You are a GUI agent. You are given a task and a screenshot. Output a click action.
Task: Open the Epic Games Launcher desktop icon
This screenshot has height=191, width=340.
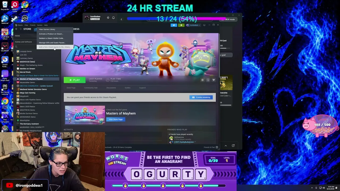tap(5, 90)
